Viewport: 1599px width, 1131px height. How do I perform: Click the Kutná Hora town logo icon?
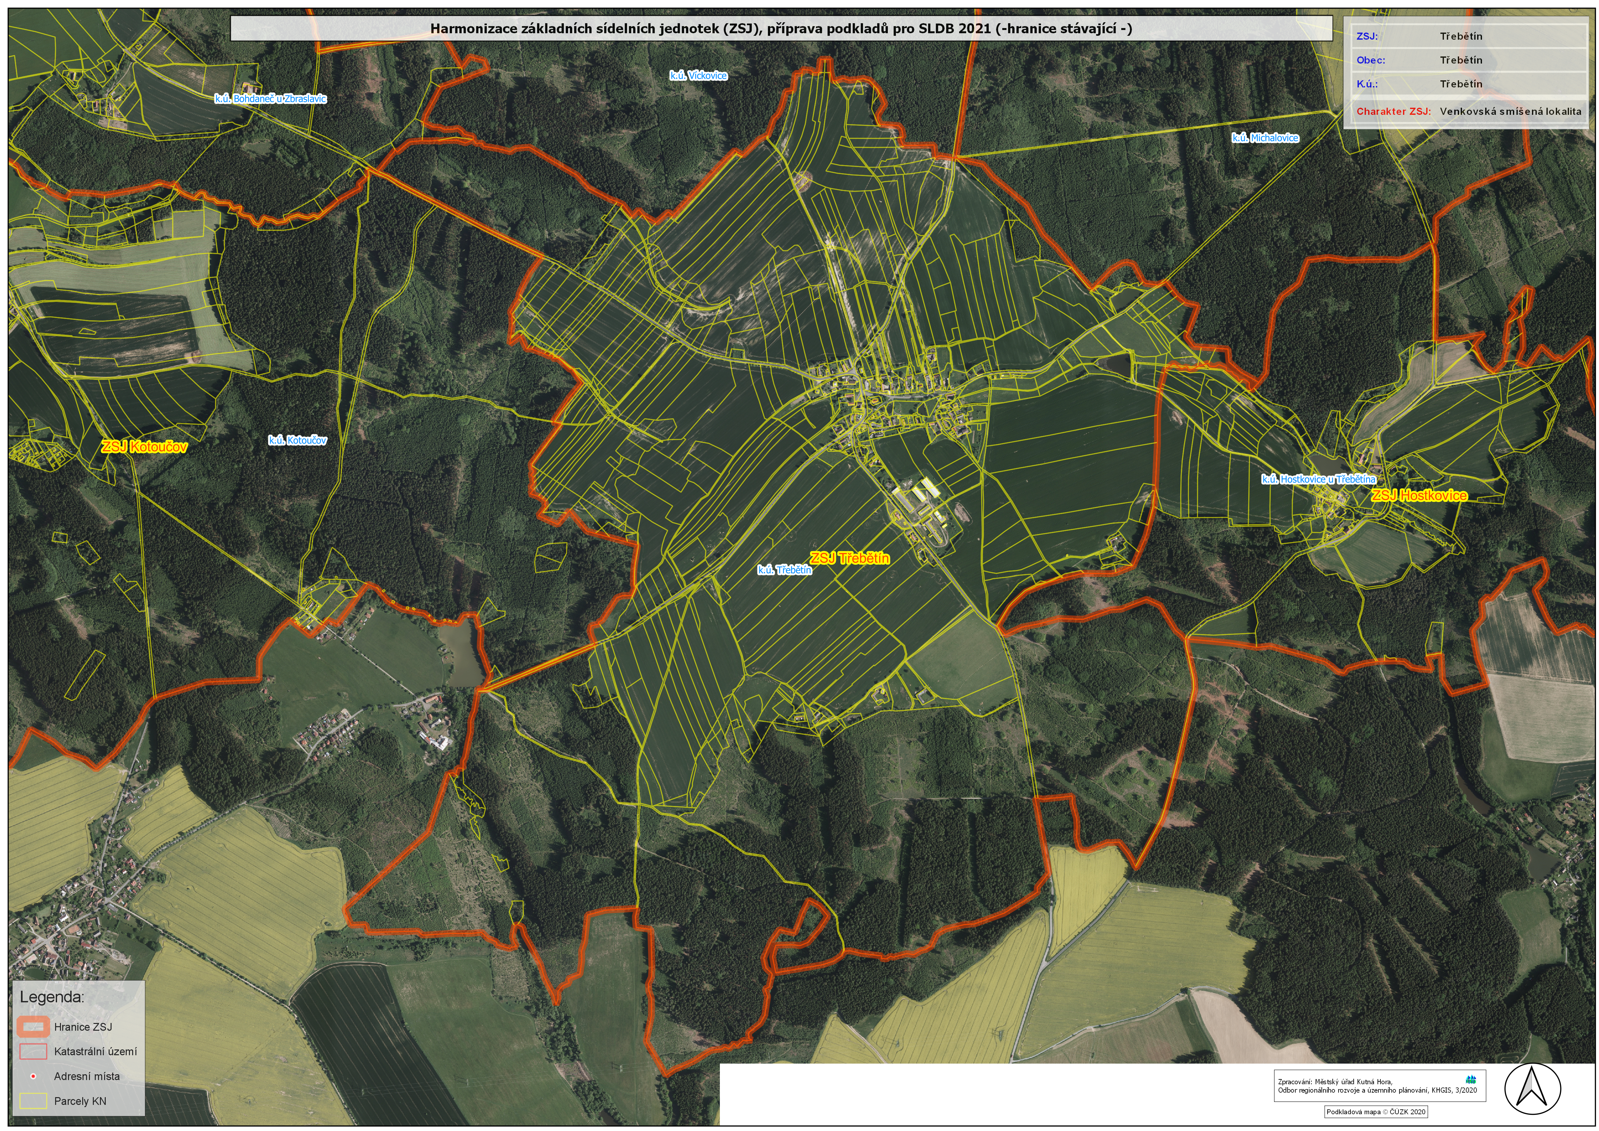[1471, 1079]
